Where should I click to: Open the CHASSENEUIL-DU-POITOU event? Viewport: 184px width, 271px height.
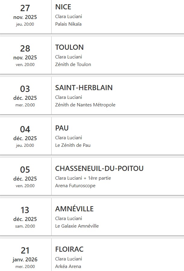click(x=99, y=169)
